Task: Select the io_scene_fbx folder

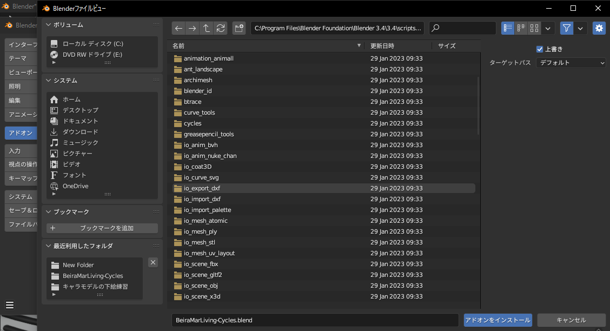Action: (x=324, y=264)
